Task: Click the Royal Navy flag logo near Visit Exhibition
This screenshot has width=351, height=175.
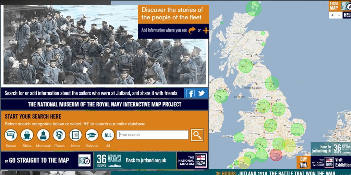Action: [329, 162]
